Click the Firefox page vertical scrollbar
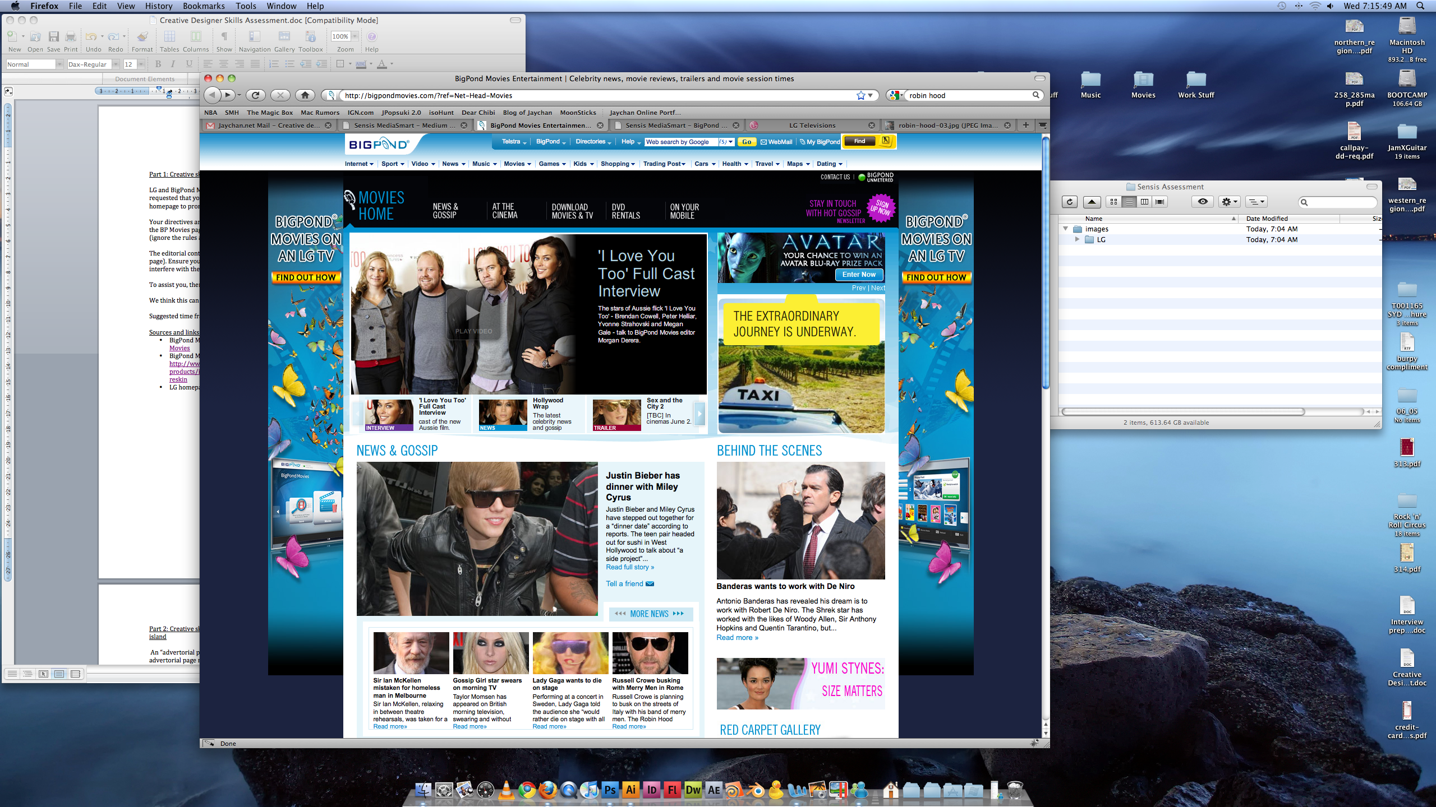1436x807 pixels. (x=1045, y=263)
